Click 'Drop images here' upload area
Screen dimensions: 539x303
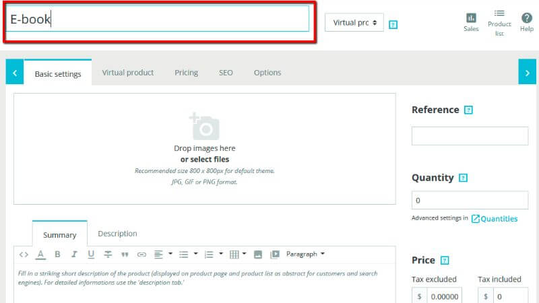coord(205,148)
